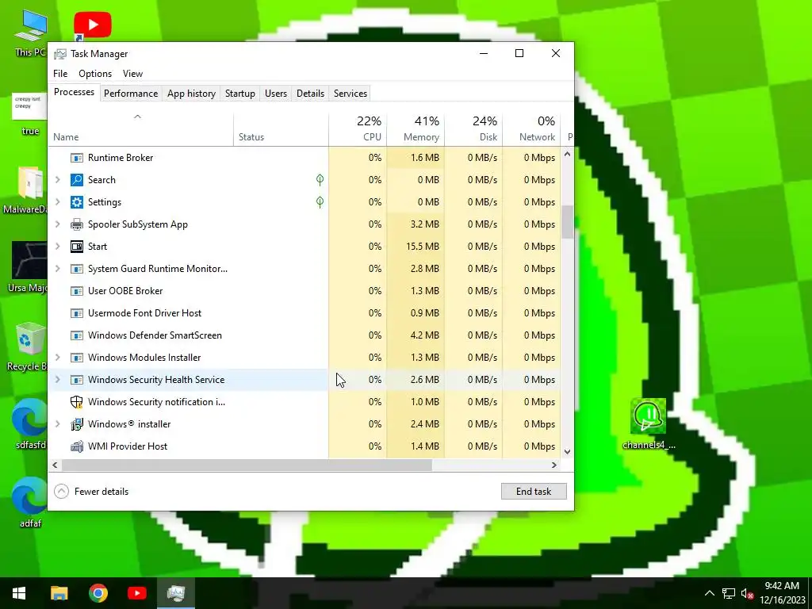This screenshot has height=609, width=812.
Task: Expand the Search process group
Action: [57, 180]
